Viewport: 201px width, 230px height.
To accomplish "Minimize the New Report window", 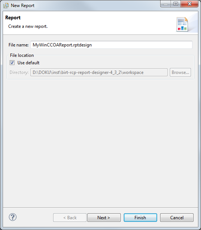I will click(x=166, y=4).
